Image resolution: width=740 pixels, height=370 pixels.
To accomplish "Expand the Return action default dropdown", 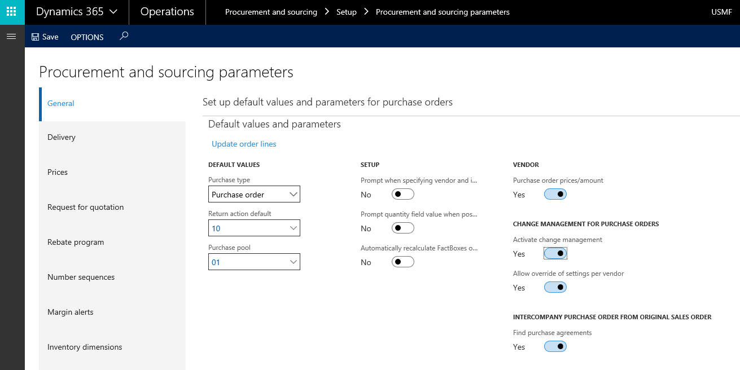I will 293,228.
